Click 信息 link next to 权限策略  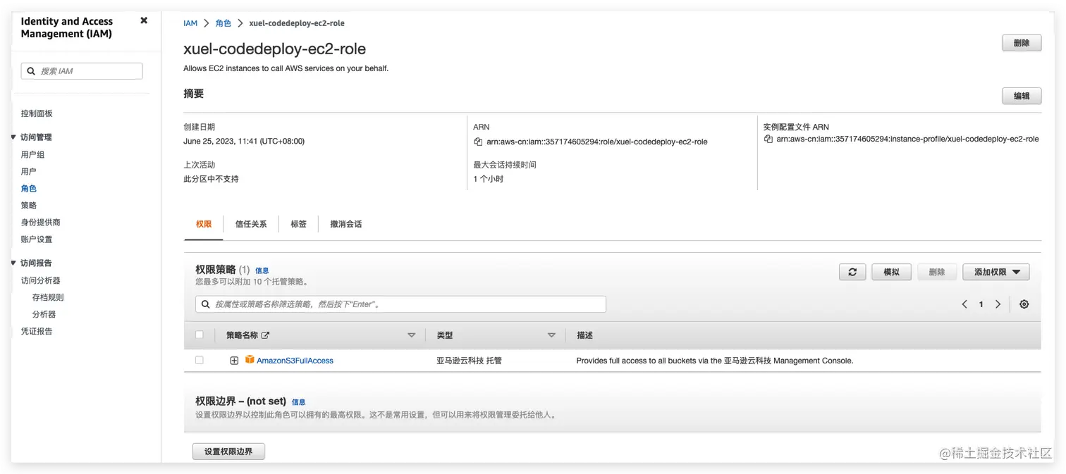pos(262,270)
